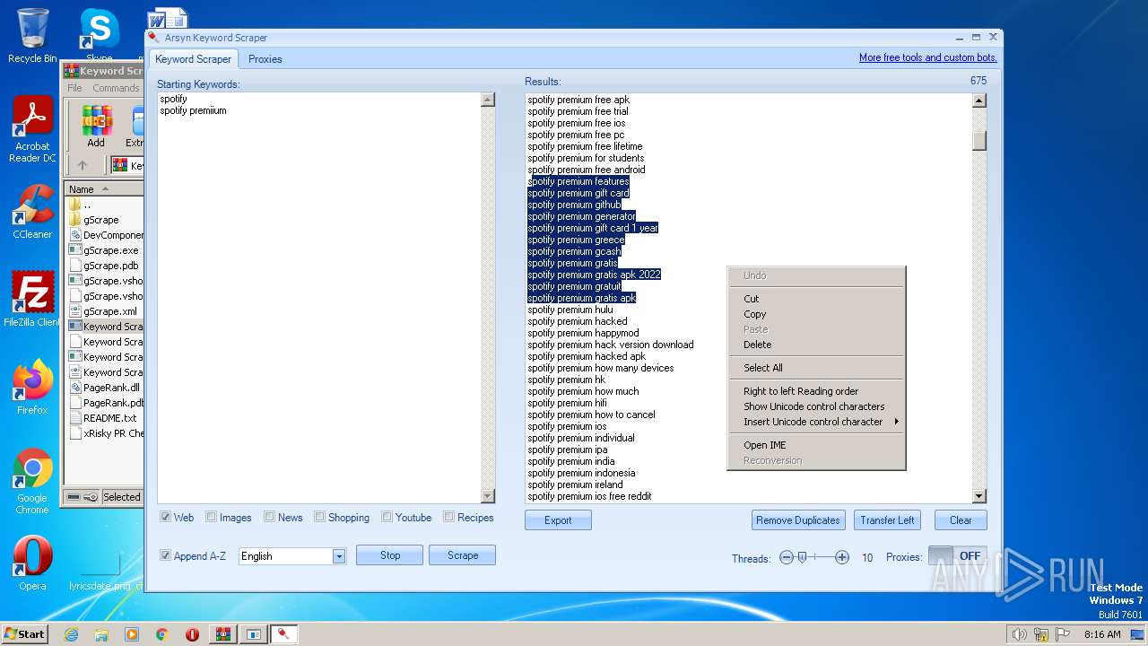Increase threads with the plus button
Viewport: 1148px width, 646px height.
point(841,557)
